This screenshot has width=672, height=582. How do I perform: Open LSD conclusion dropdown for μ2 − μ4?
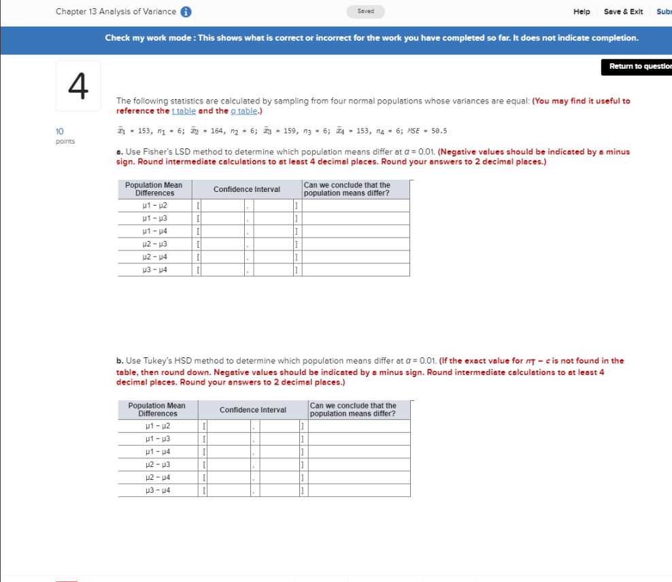[x=356, y=257]
